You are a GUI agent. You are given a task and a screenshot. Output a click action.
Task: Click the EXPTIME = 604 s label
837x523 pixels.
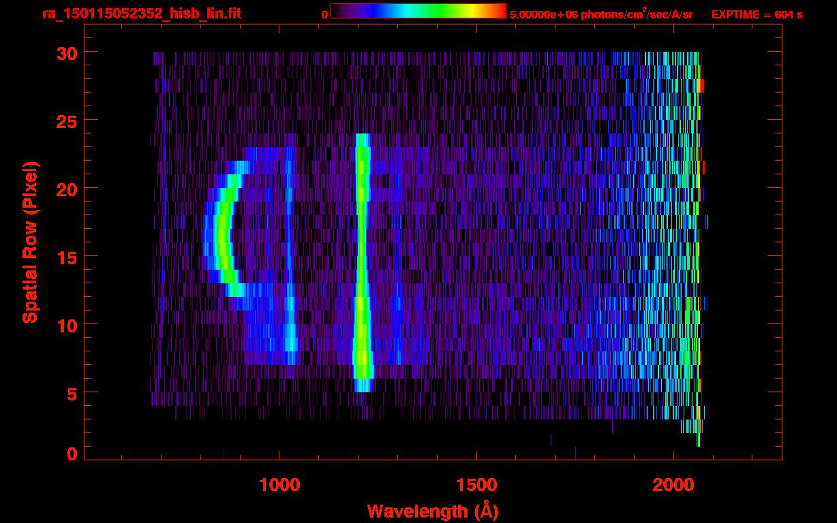[757, 14]
